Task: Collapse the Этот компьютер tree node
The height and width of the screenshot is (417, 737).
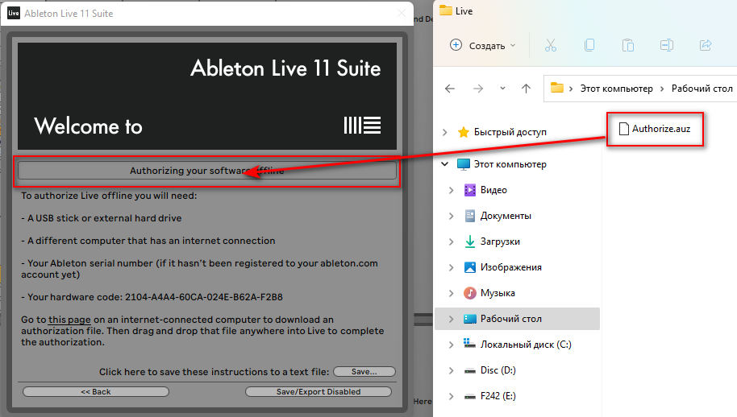Action: click(x=444, y=164)
